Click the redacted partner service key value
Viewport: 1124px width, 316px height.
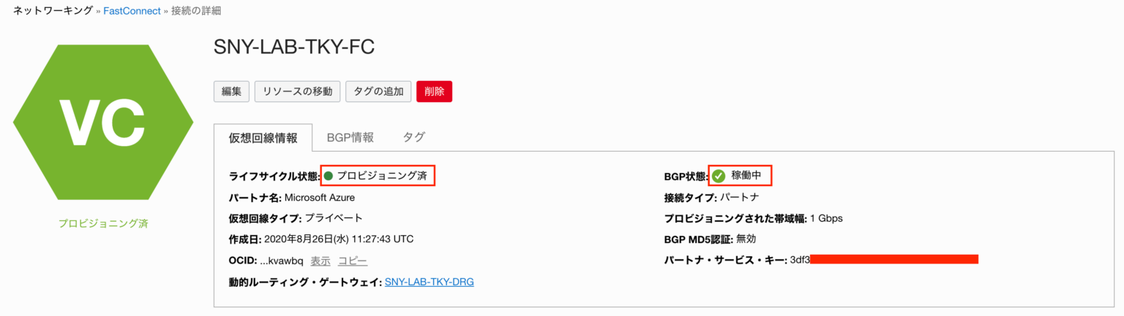pyautogui.click(x=893, y=260)
